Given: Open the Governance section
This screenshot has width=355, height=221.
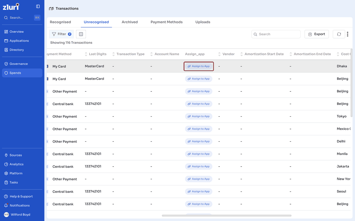Looking at the screenshot, I should [22, 64].
